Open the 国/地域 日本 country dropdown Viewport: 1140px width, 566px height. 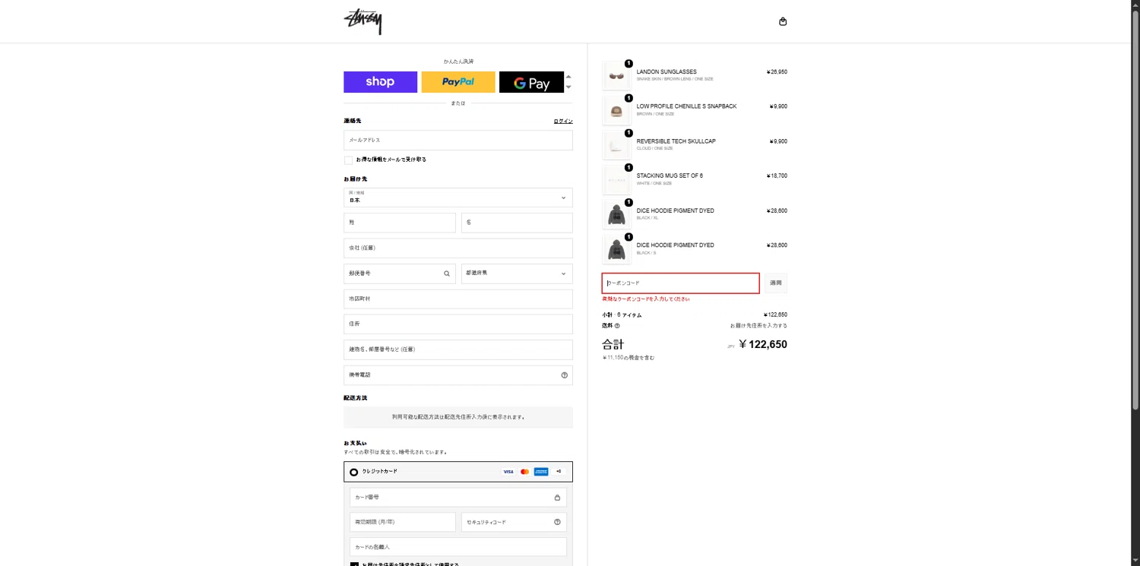pos(458,198)
